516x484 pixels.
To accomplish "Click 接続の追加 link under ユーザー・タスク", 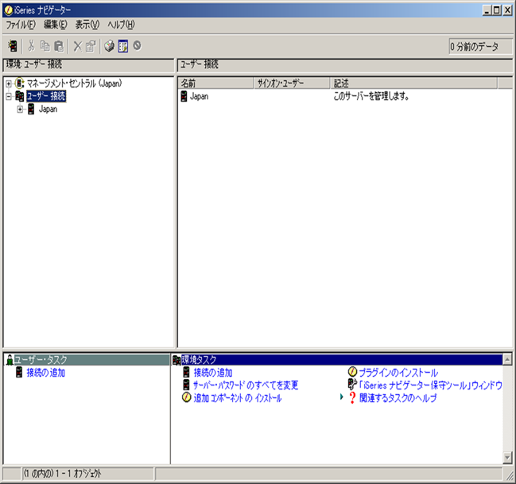I will point(46,373).
